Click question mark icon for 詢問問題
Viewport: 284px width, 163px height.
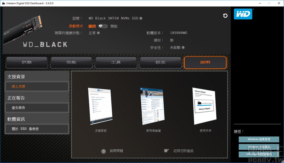pyautogui.click(x=103, y=151)
